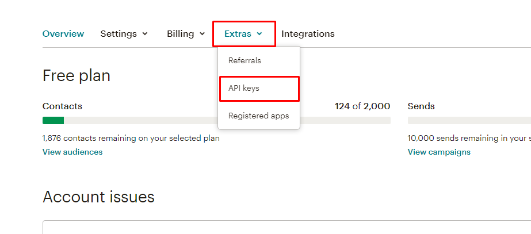Open the Overview tab
Screen dimensions: 531x234
click(x=63, y=34)
